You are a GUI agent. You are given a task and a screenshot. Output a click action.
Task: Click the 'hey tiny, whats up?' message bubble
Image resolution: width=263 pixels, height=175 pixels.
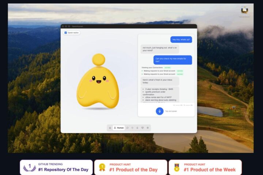181,39
